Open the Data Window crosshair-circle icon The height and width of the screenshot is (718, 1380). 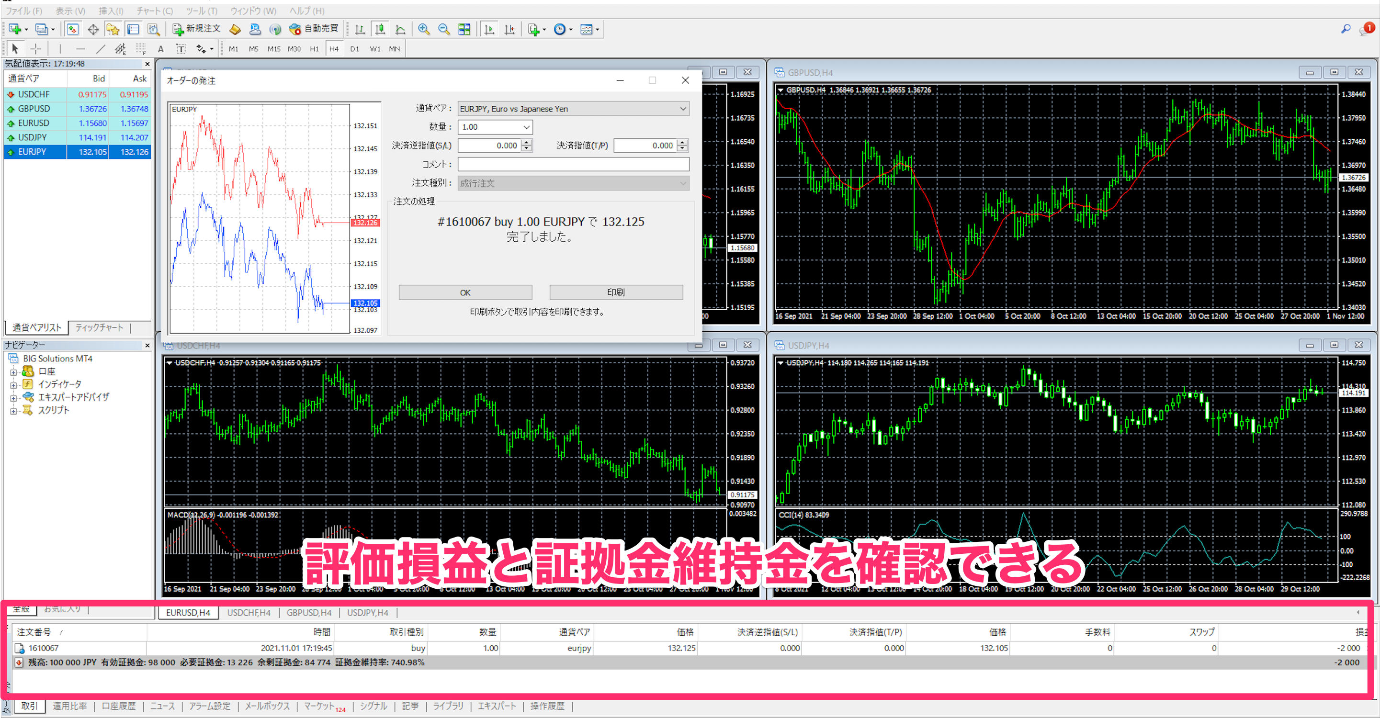93,29
